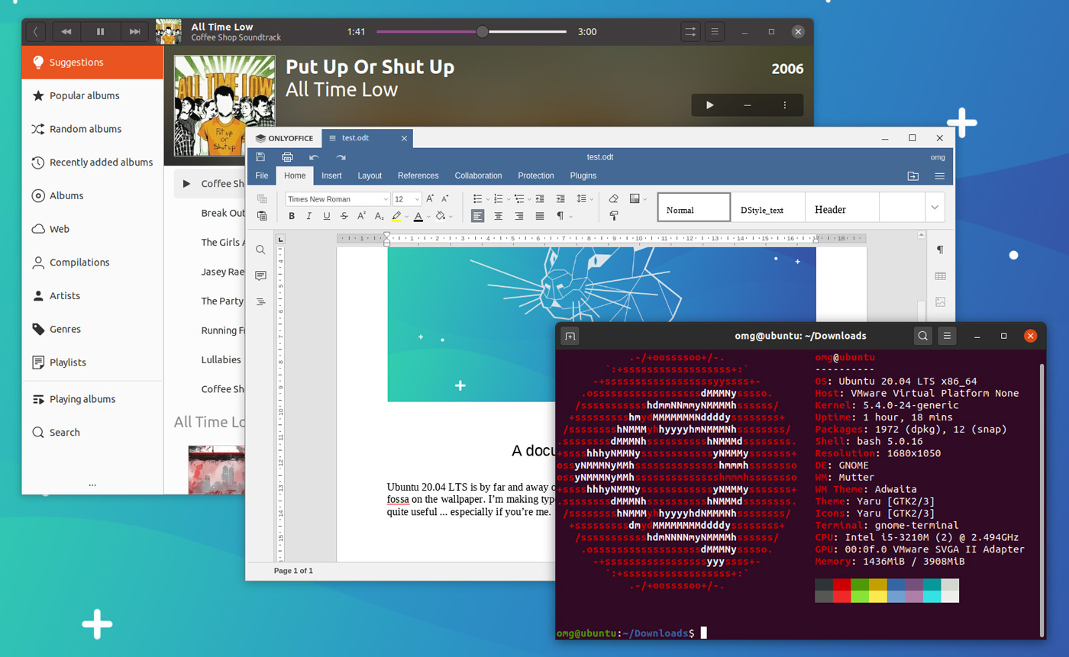
Task: Click the Search icon in document sidebar
Action: click(x=260, y=250)
